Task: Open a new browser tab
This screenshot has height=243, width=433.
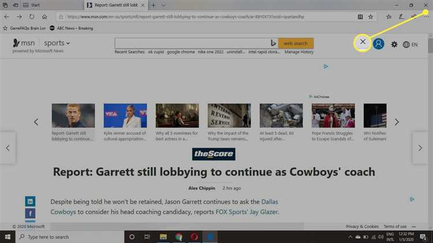Action: tap(154, 5)
